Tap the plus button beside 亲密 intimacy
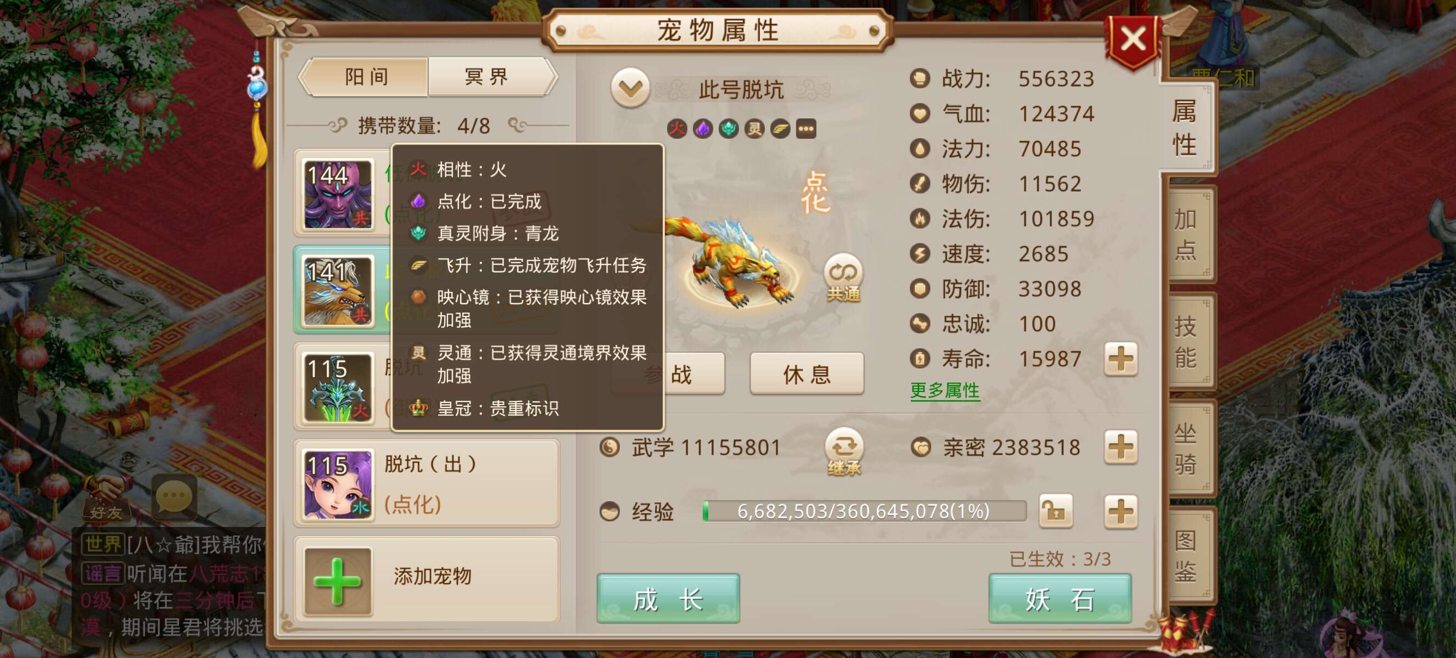Viewport: 1456px width, 658px height. 1121,447
